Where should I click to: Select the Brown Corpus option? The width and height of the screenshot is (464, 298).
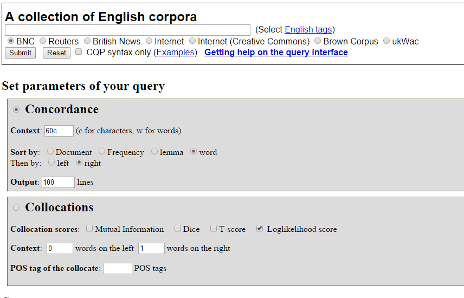click(x=318, y=41)
